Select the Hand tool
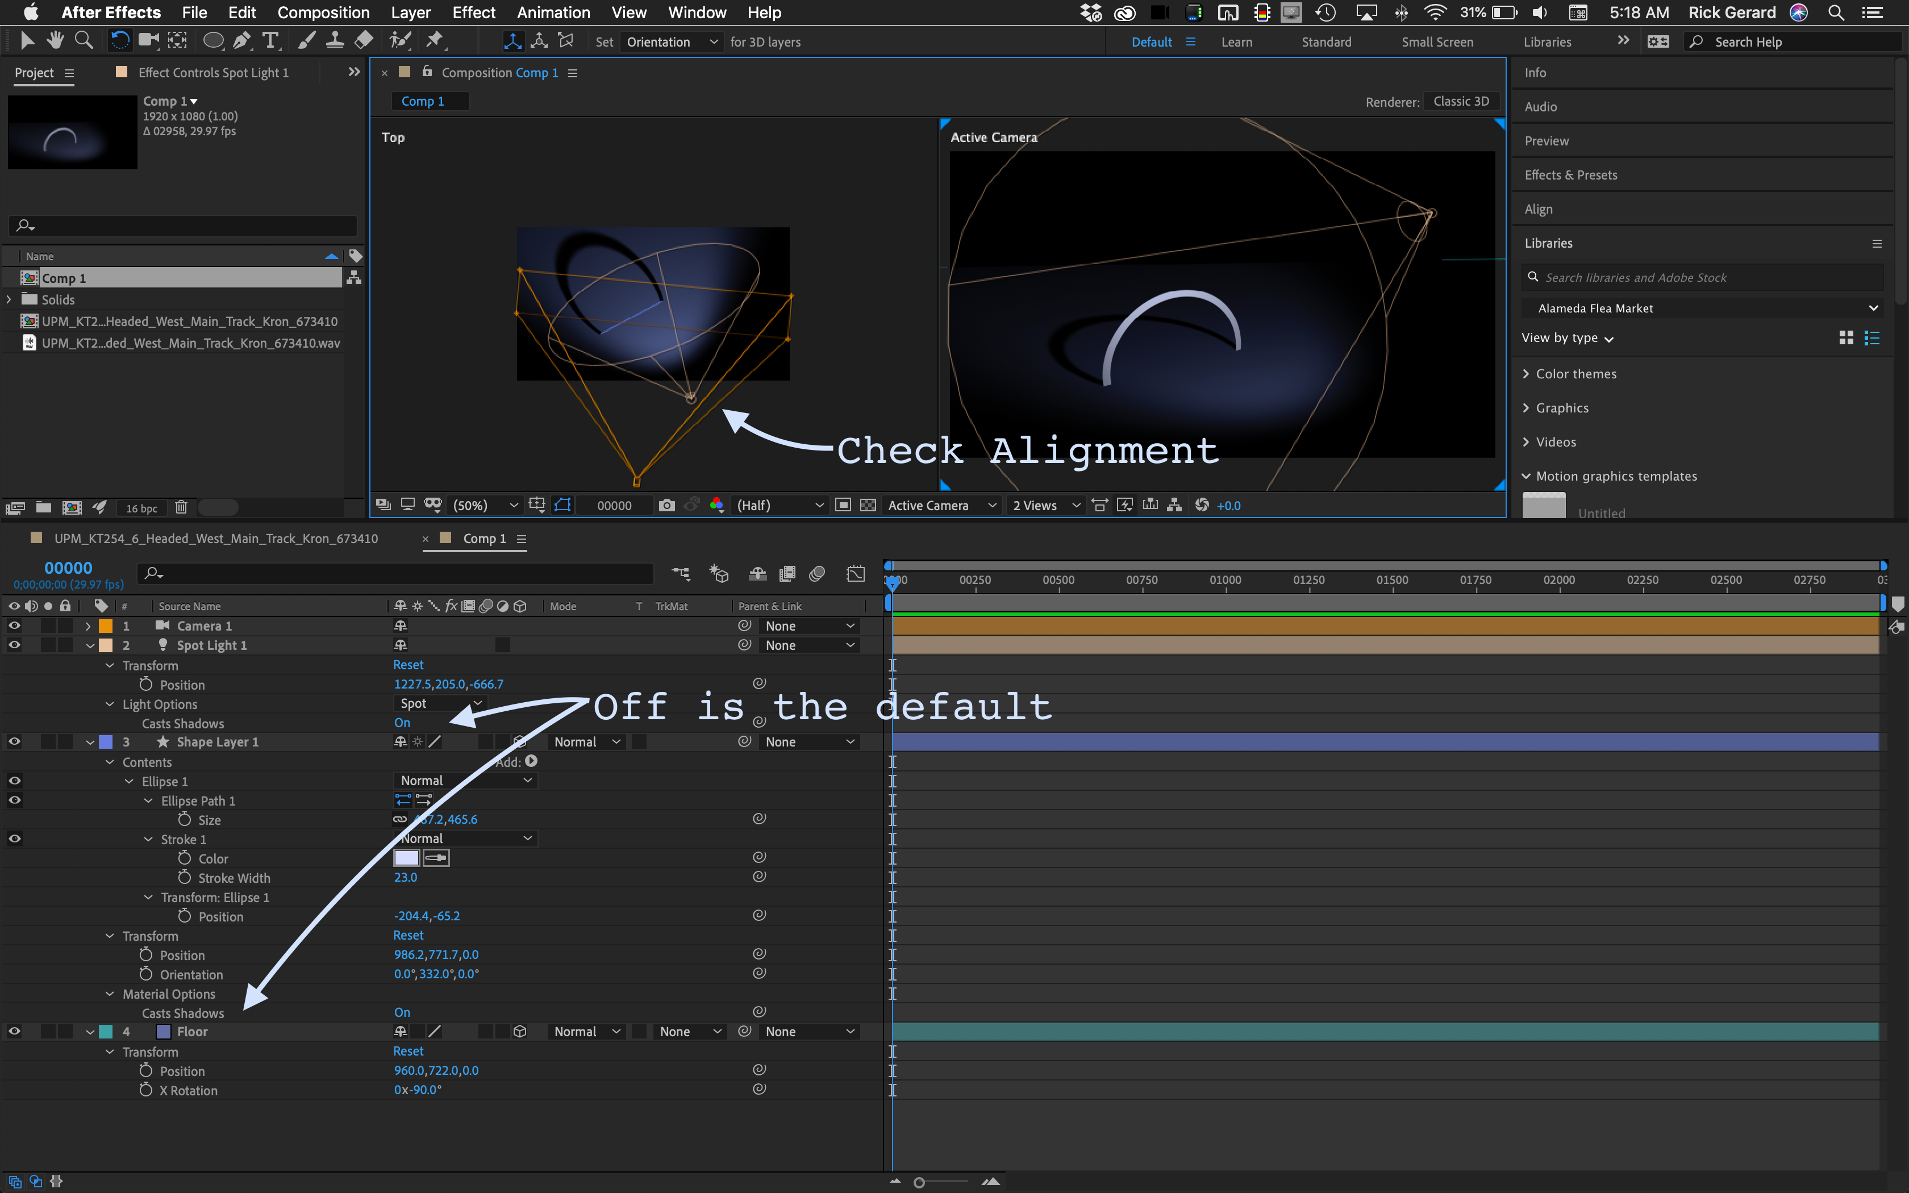The width and height of the screenshot is (1909, 1193). 55,41
